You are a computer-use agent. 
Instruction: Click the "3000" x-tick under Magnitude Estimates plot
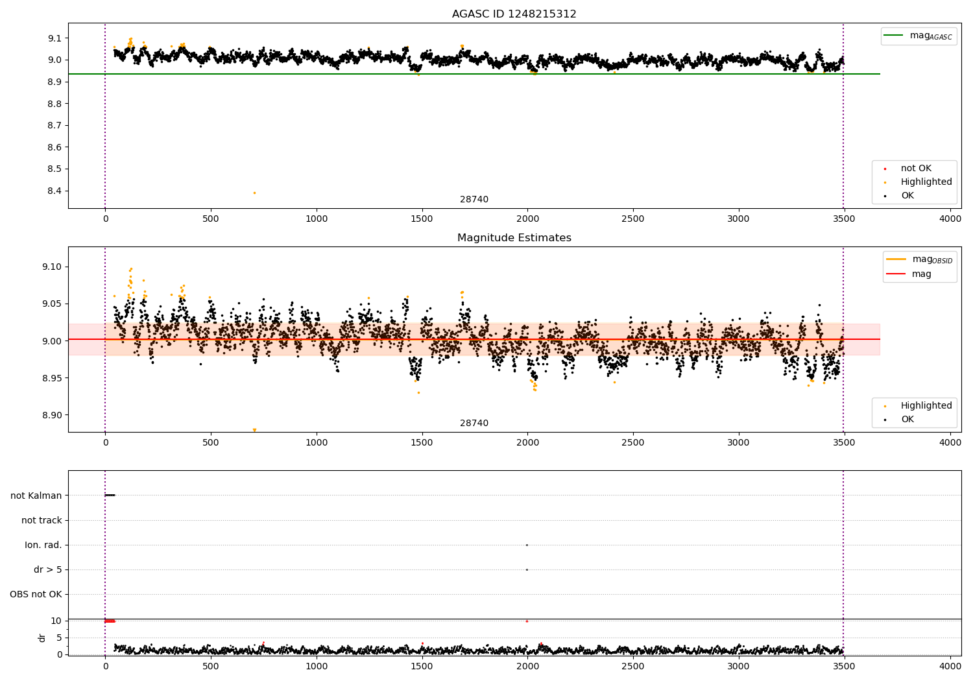pos(739,443)
